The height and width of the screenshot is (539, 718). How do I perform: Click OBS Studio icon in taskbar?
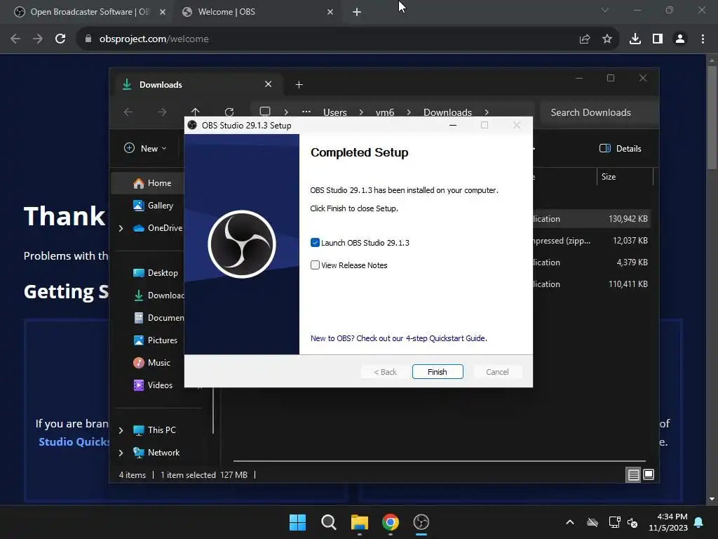(421, 522)
